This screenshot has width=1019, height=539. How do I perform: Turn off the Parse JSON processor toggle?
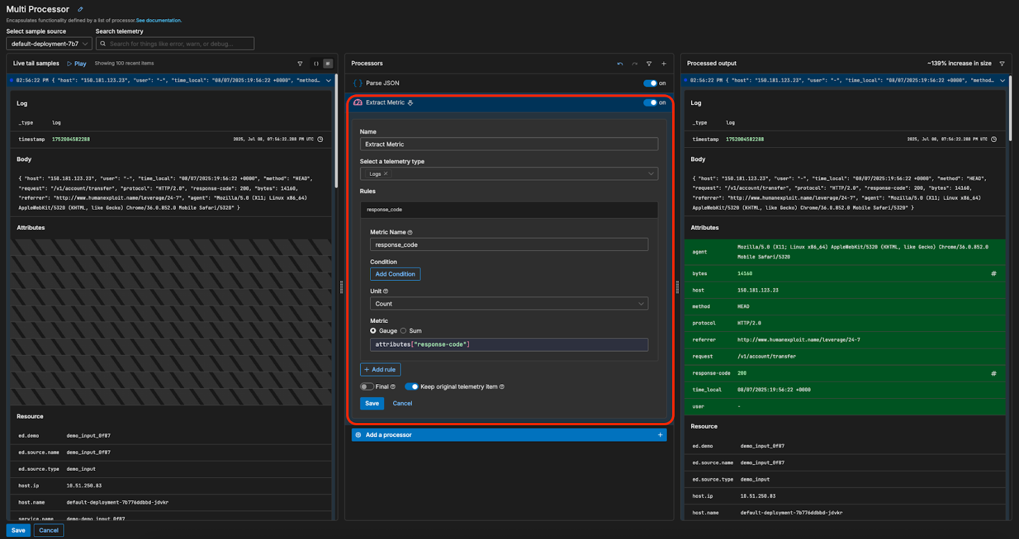point(650,83)
